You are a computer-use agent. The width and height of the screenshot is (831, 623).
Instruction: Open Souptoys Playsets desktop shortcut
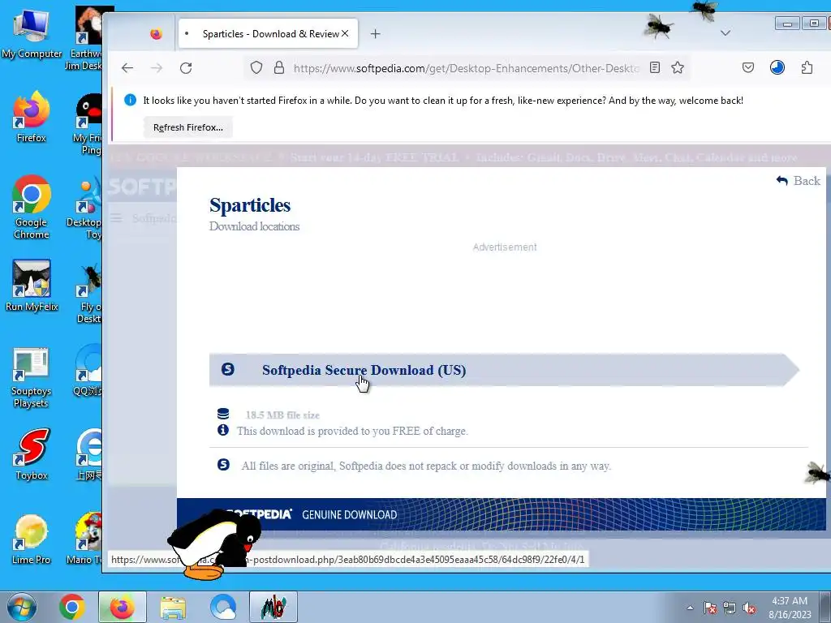[32, 378]
